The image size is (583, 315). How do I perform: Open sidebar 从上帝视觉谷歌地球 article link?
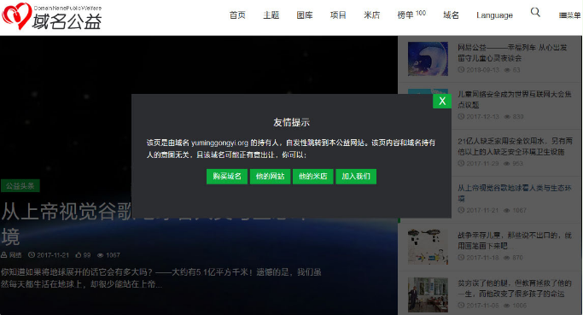click(x=514, y=194)
